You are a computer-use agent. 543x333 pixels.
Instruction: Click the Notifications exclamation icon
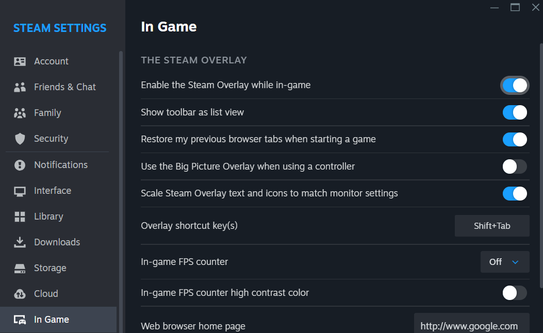click(20, 165)
